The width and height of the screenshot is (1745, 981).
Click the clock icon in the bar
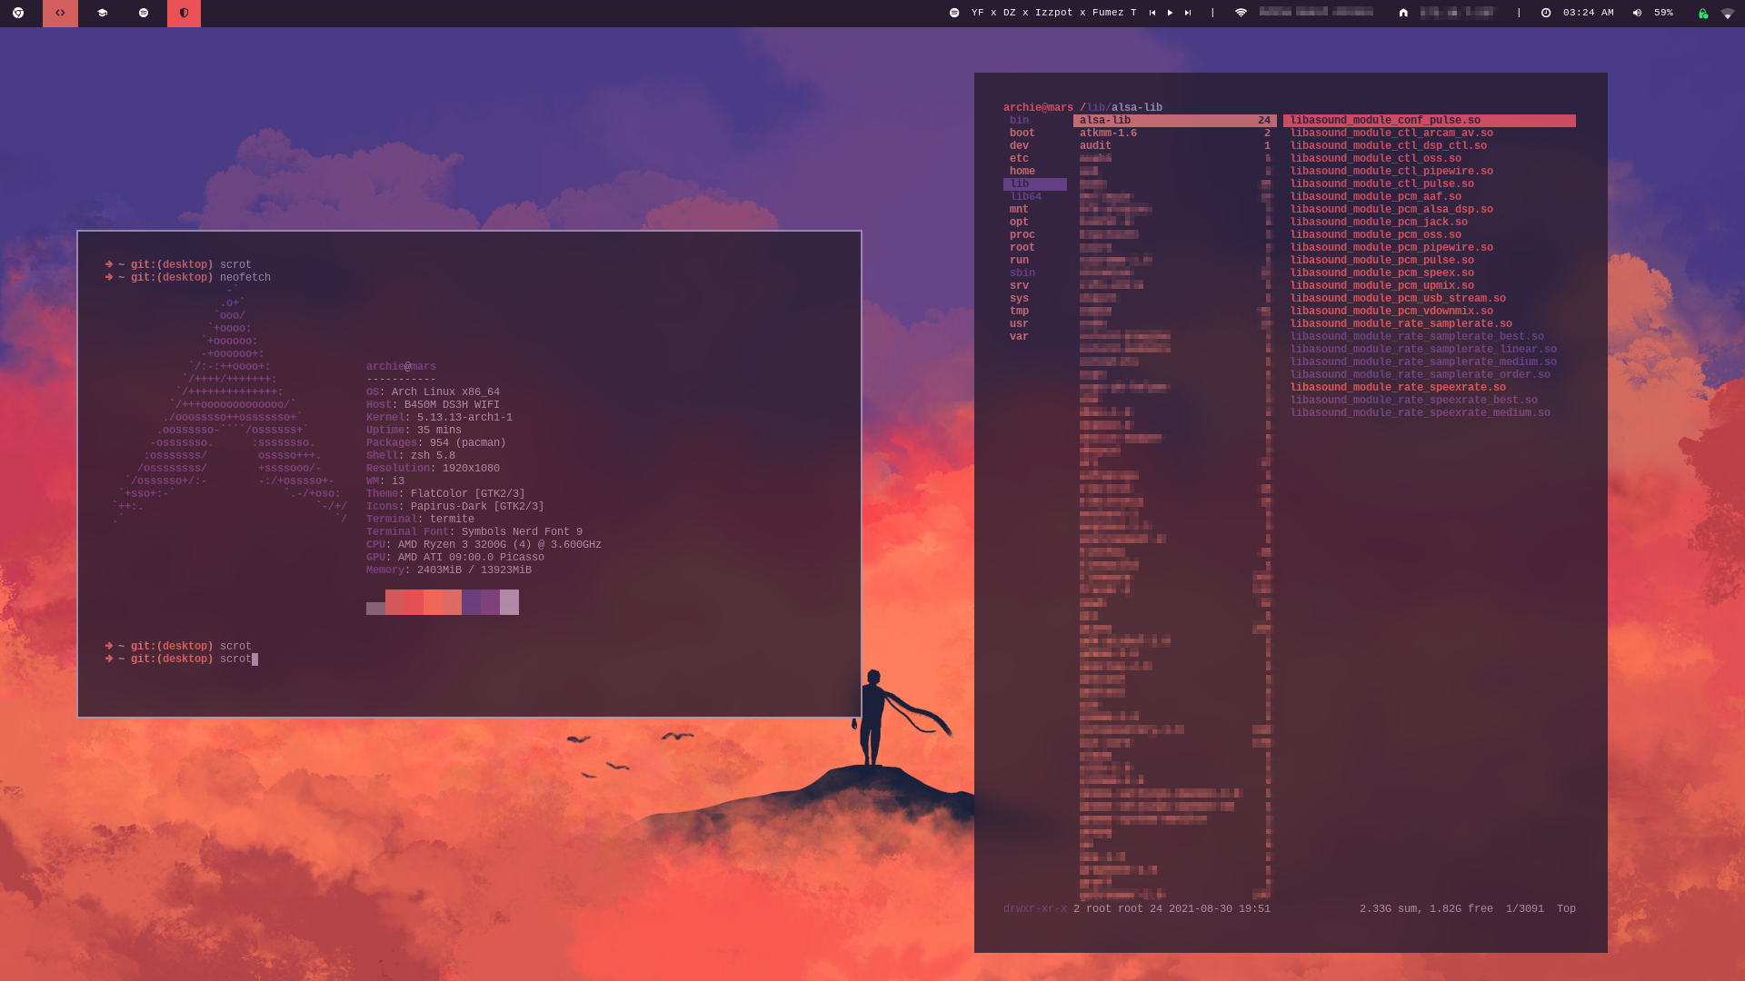point(1546,13)
